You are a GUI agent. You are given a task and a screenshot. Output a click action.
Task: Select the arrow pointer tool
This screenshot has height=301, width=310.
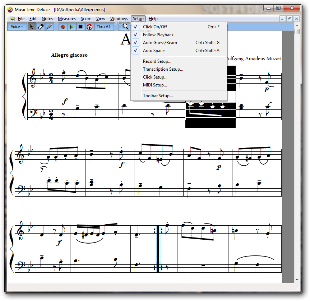coord(32,27)
